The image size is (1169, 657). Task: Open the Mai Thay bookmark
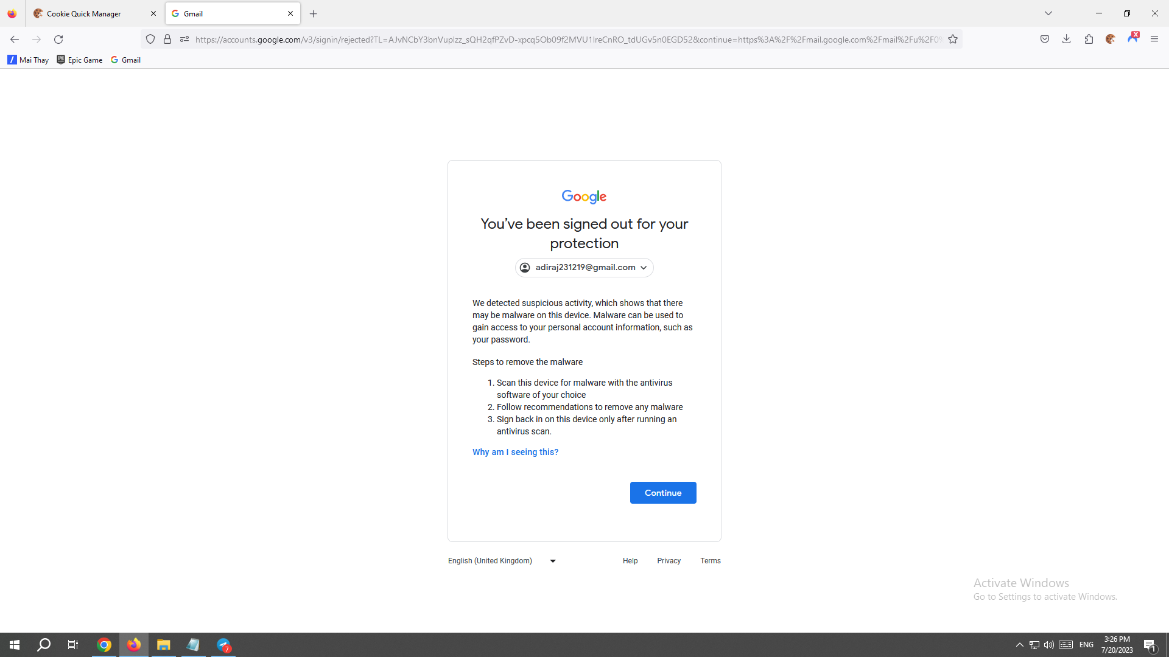pyautogui.click(x=28, y=60)
